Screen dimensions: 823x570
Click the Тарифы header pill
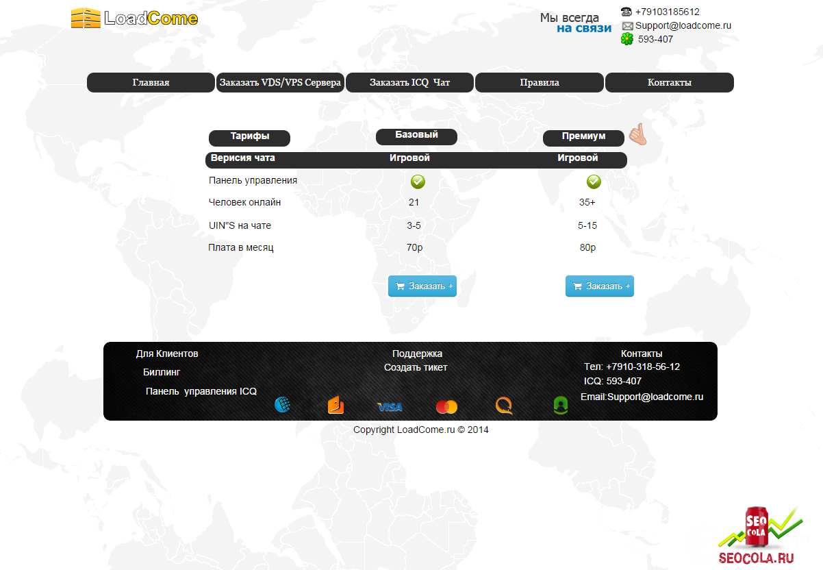pos(249,137)
